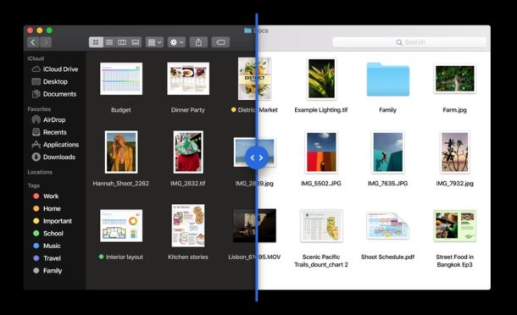Open the group-by arrangement dropdown
The image size is (517, 315).
(x=154, y=42)
